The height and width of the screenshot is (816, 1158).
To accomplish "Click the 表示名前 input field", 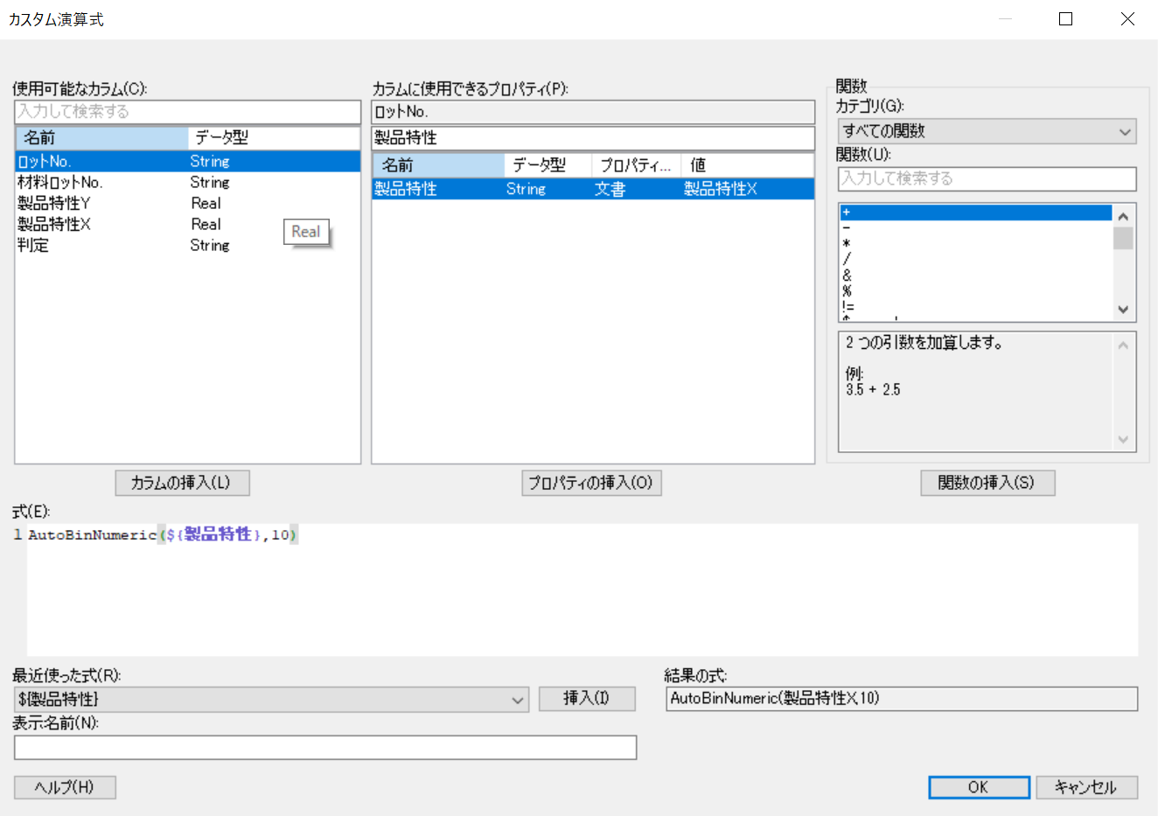I will [325, 748].
